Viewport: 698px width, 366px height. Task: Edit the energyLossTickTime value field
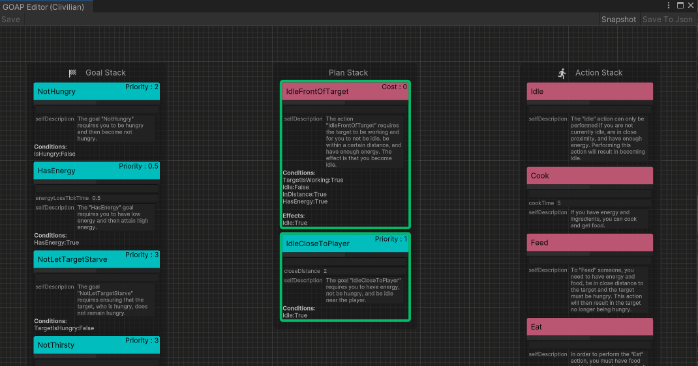pyautogui.click(x=123, y=198)
